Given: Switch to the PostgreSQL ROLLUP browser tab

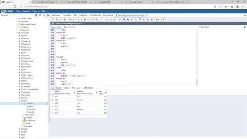Looking at the screenshot, I should tap(139, 2).
